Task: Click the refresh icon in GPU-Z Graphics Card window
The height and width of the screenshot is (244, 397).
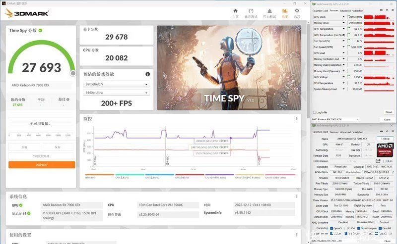Action: pyautogui.click(x=387, y=131)
